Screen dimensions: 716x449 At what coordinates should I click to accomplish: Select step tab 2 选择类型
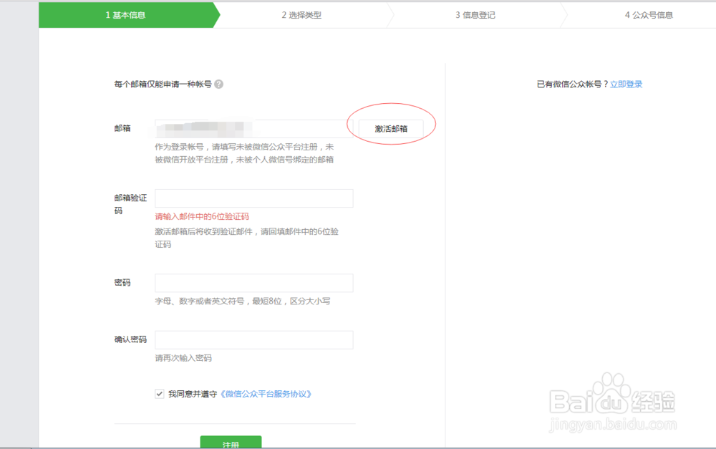click(301, 15)
